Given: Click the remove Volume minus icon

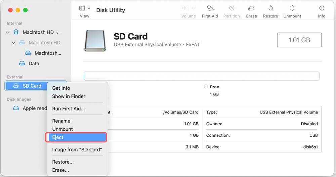Looking at the screenshot, I should point(194,8).
